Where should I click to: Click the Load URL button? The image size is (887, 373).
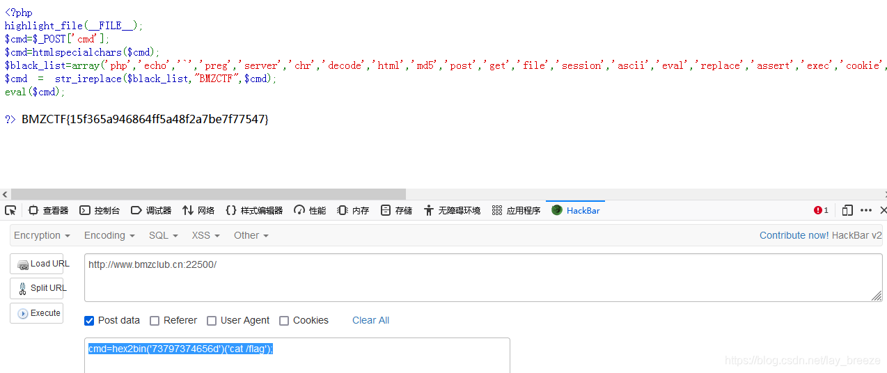36,264
